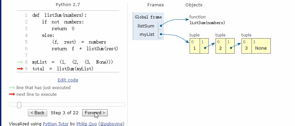The height and width of the screenshot is (126, 295).
Task: Click the green arrow at line 8
Action: pyautogui.click(x=20, y=62)
